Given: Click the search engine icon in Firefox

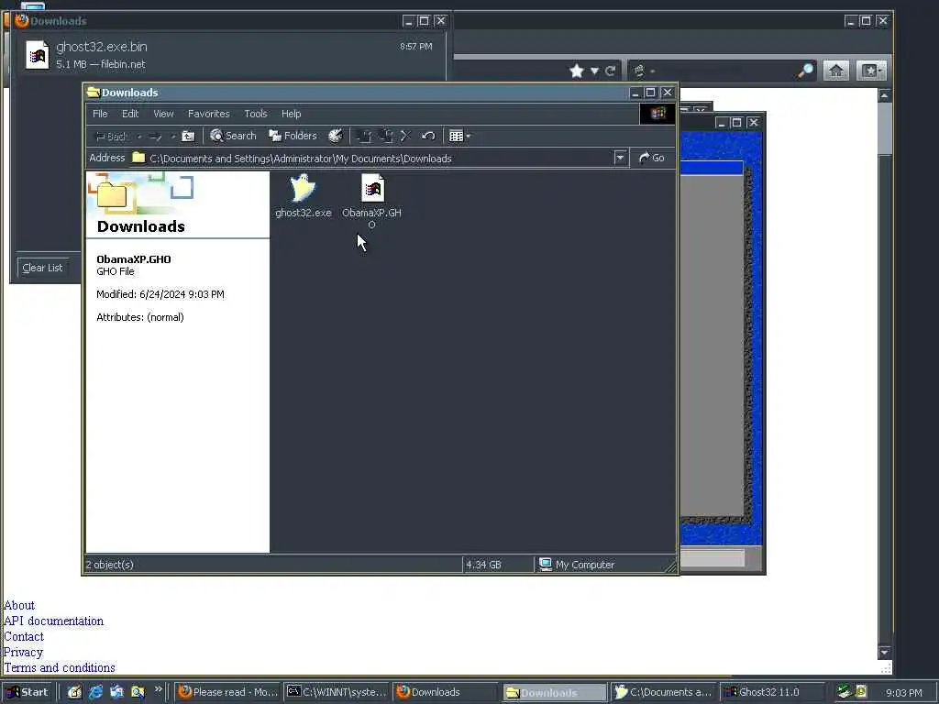Looking at the screenshot, I should pos(639,71).
